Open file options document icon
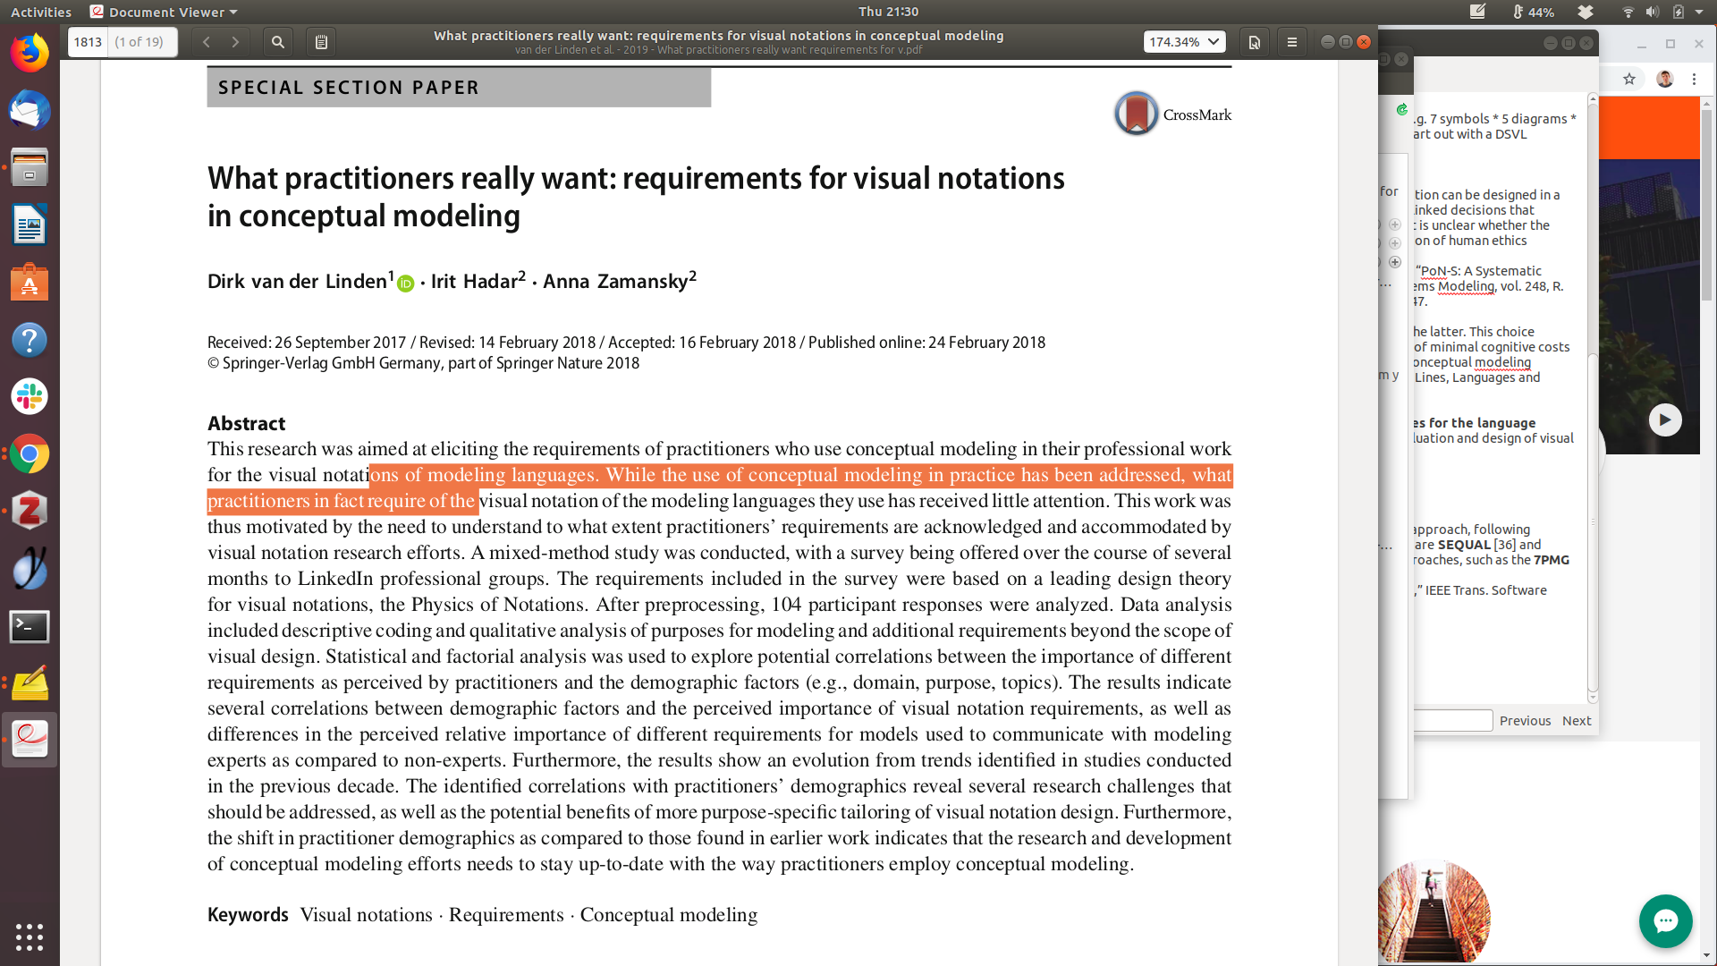Image resolution: width=1717 pixels, height=966 pixels. (x=1255, y=42)
